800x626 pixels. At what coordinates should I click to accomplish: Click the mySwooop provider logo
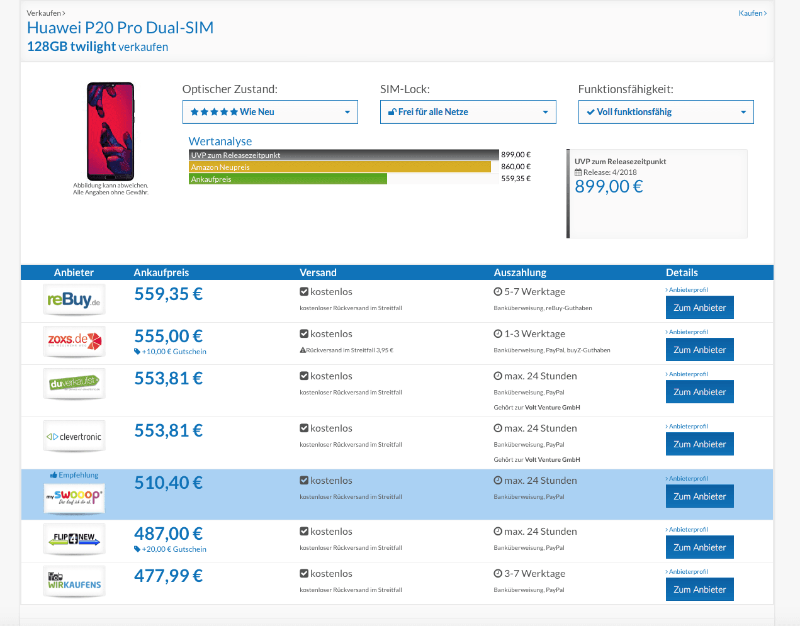[74, 498]
